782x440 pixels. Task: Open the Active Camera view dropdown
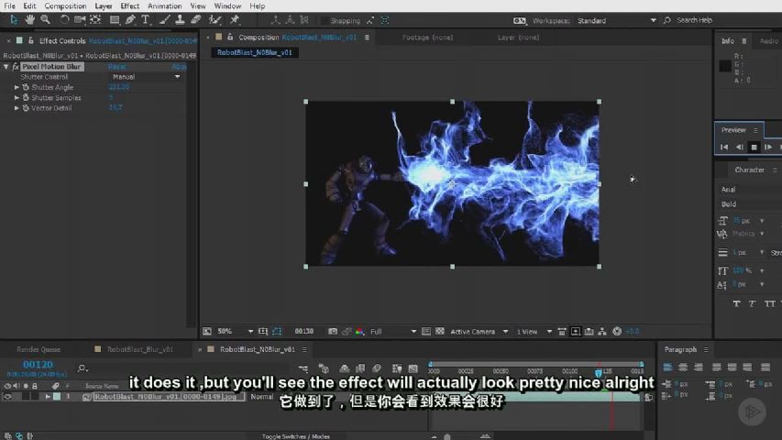[479, 331]
